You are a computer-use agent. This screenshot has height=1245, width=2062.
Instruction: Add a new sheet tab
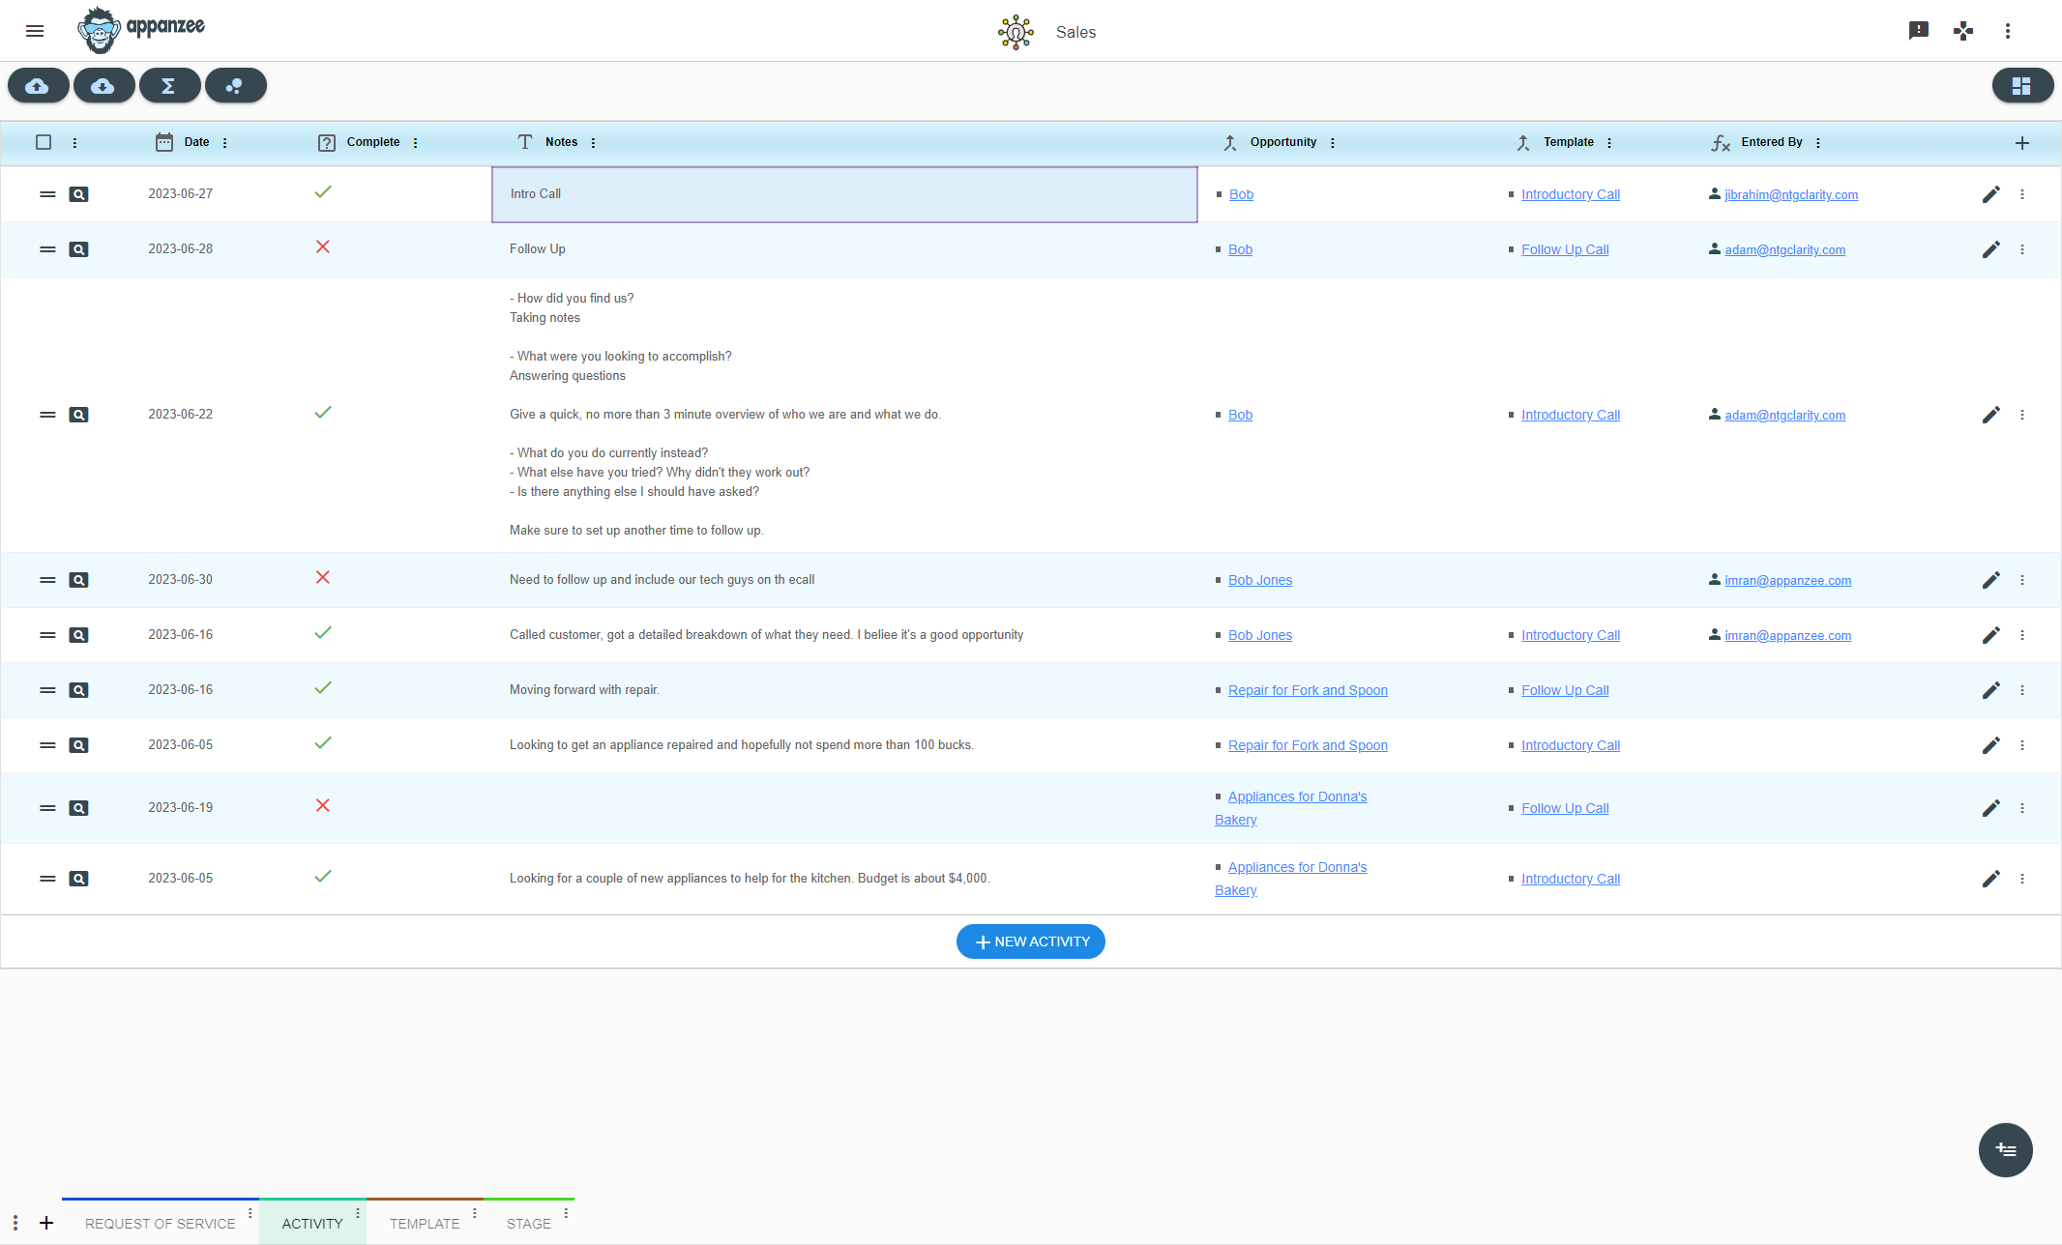click(46, 1223)
